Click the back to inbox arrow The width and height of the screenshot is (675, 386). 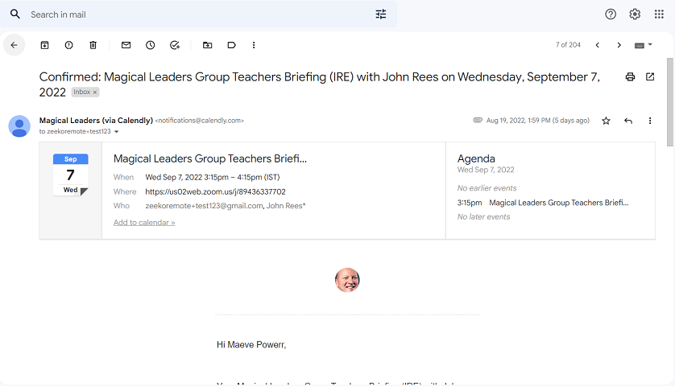[14, 45]
